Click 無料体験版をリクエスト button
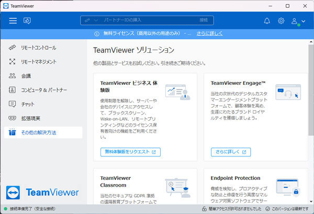The image size is (314, 214). [130, 152]
